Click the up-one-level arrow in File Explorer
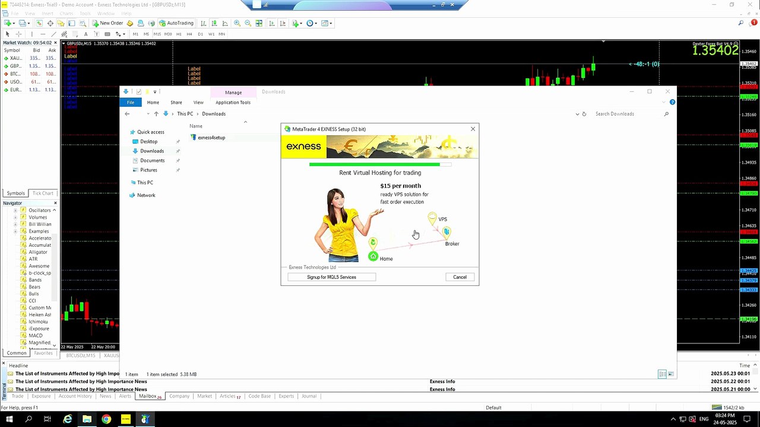760x427 pixels. pyautogui.click(x=156, y=114)
